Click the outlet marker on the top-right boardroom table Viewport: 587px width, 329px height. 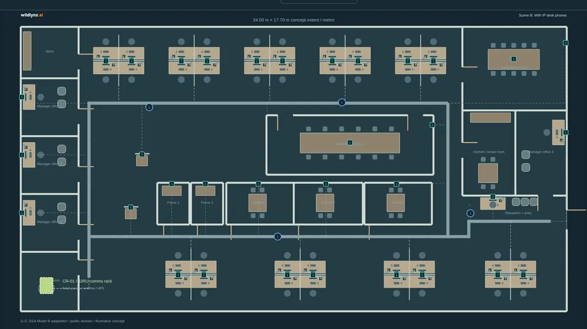click(x=514, y=59)
